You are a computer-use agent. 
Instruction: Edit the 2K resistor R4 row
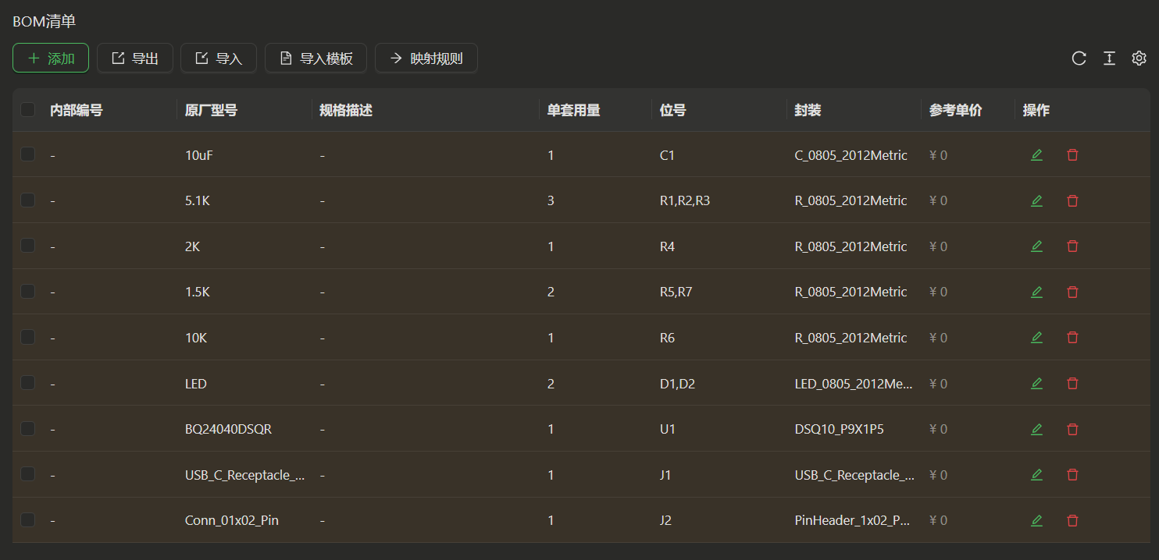[1036, 246]
